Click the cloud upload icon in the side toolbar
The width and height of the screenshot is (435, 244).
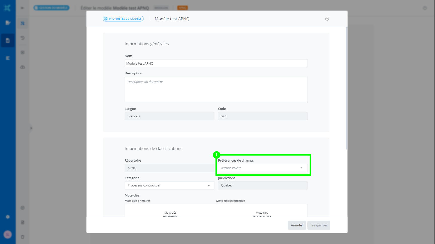pyautogui.click(x=22, y=67)
